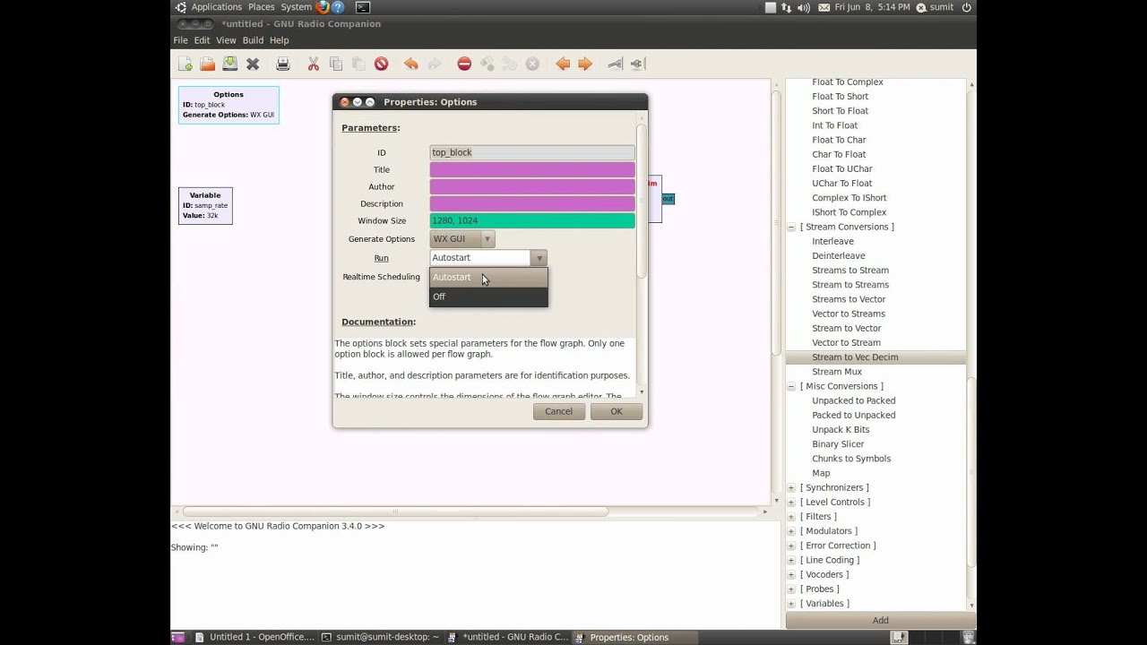This screenshot has height=645, width=1147.
Task: Enable the selected block via toolbar icon
Action: tap(615, 64)
